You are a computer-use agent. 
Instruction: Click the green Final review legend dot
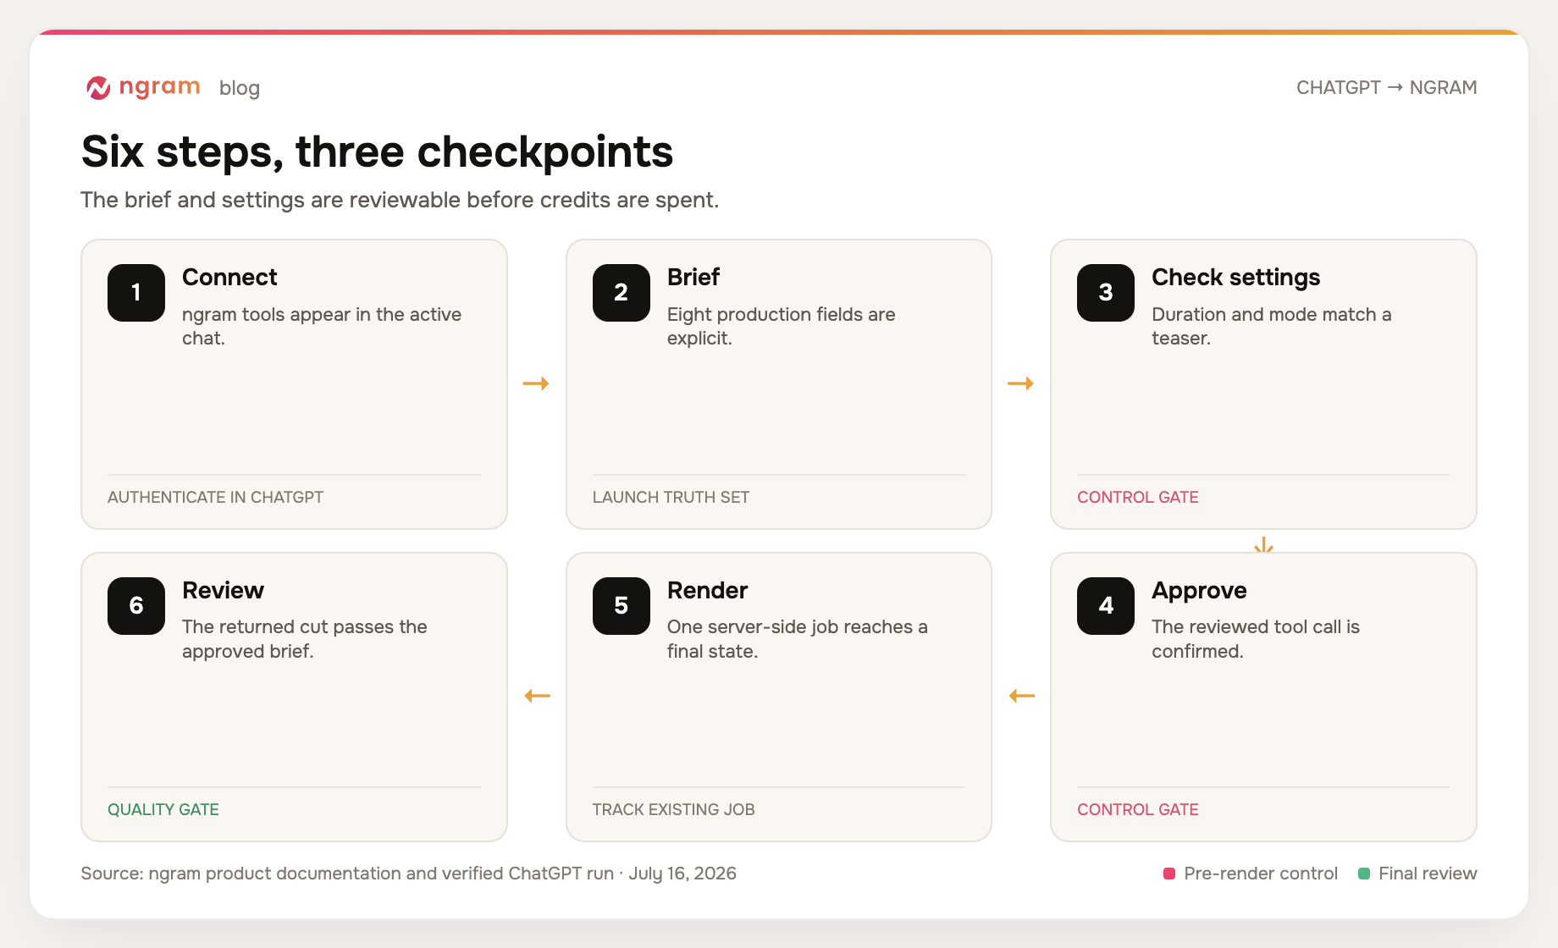[x=1364, y=874]
